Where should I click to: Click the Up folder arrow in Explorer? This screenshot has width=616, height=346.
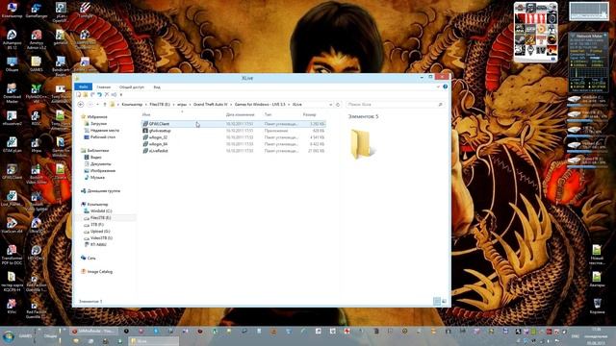click(105, 105)
